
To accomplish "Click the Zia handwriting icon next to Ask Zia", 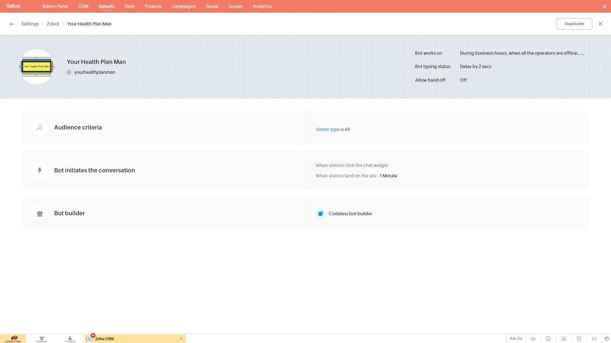I will point(533,339).
